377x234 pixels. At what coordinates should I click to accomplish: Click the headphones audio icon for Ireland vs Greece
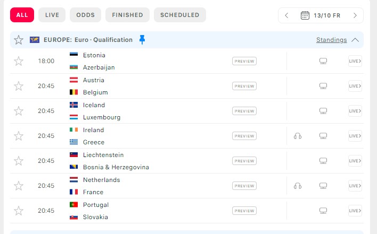298,136
